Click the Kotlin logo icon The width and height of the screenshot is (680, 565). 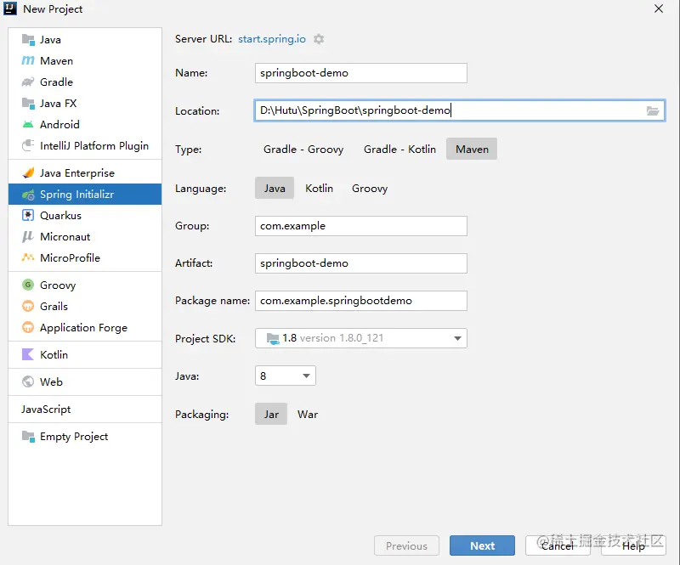coord(28,354)
